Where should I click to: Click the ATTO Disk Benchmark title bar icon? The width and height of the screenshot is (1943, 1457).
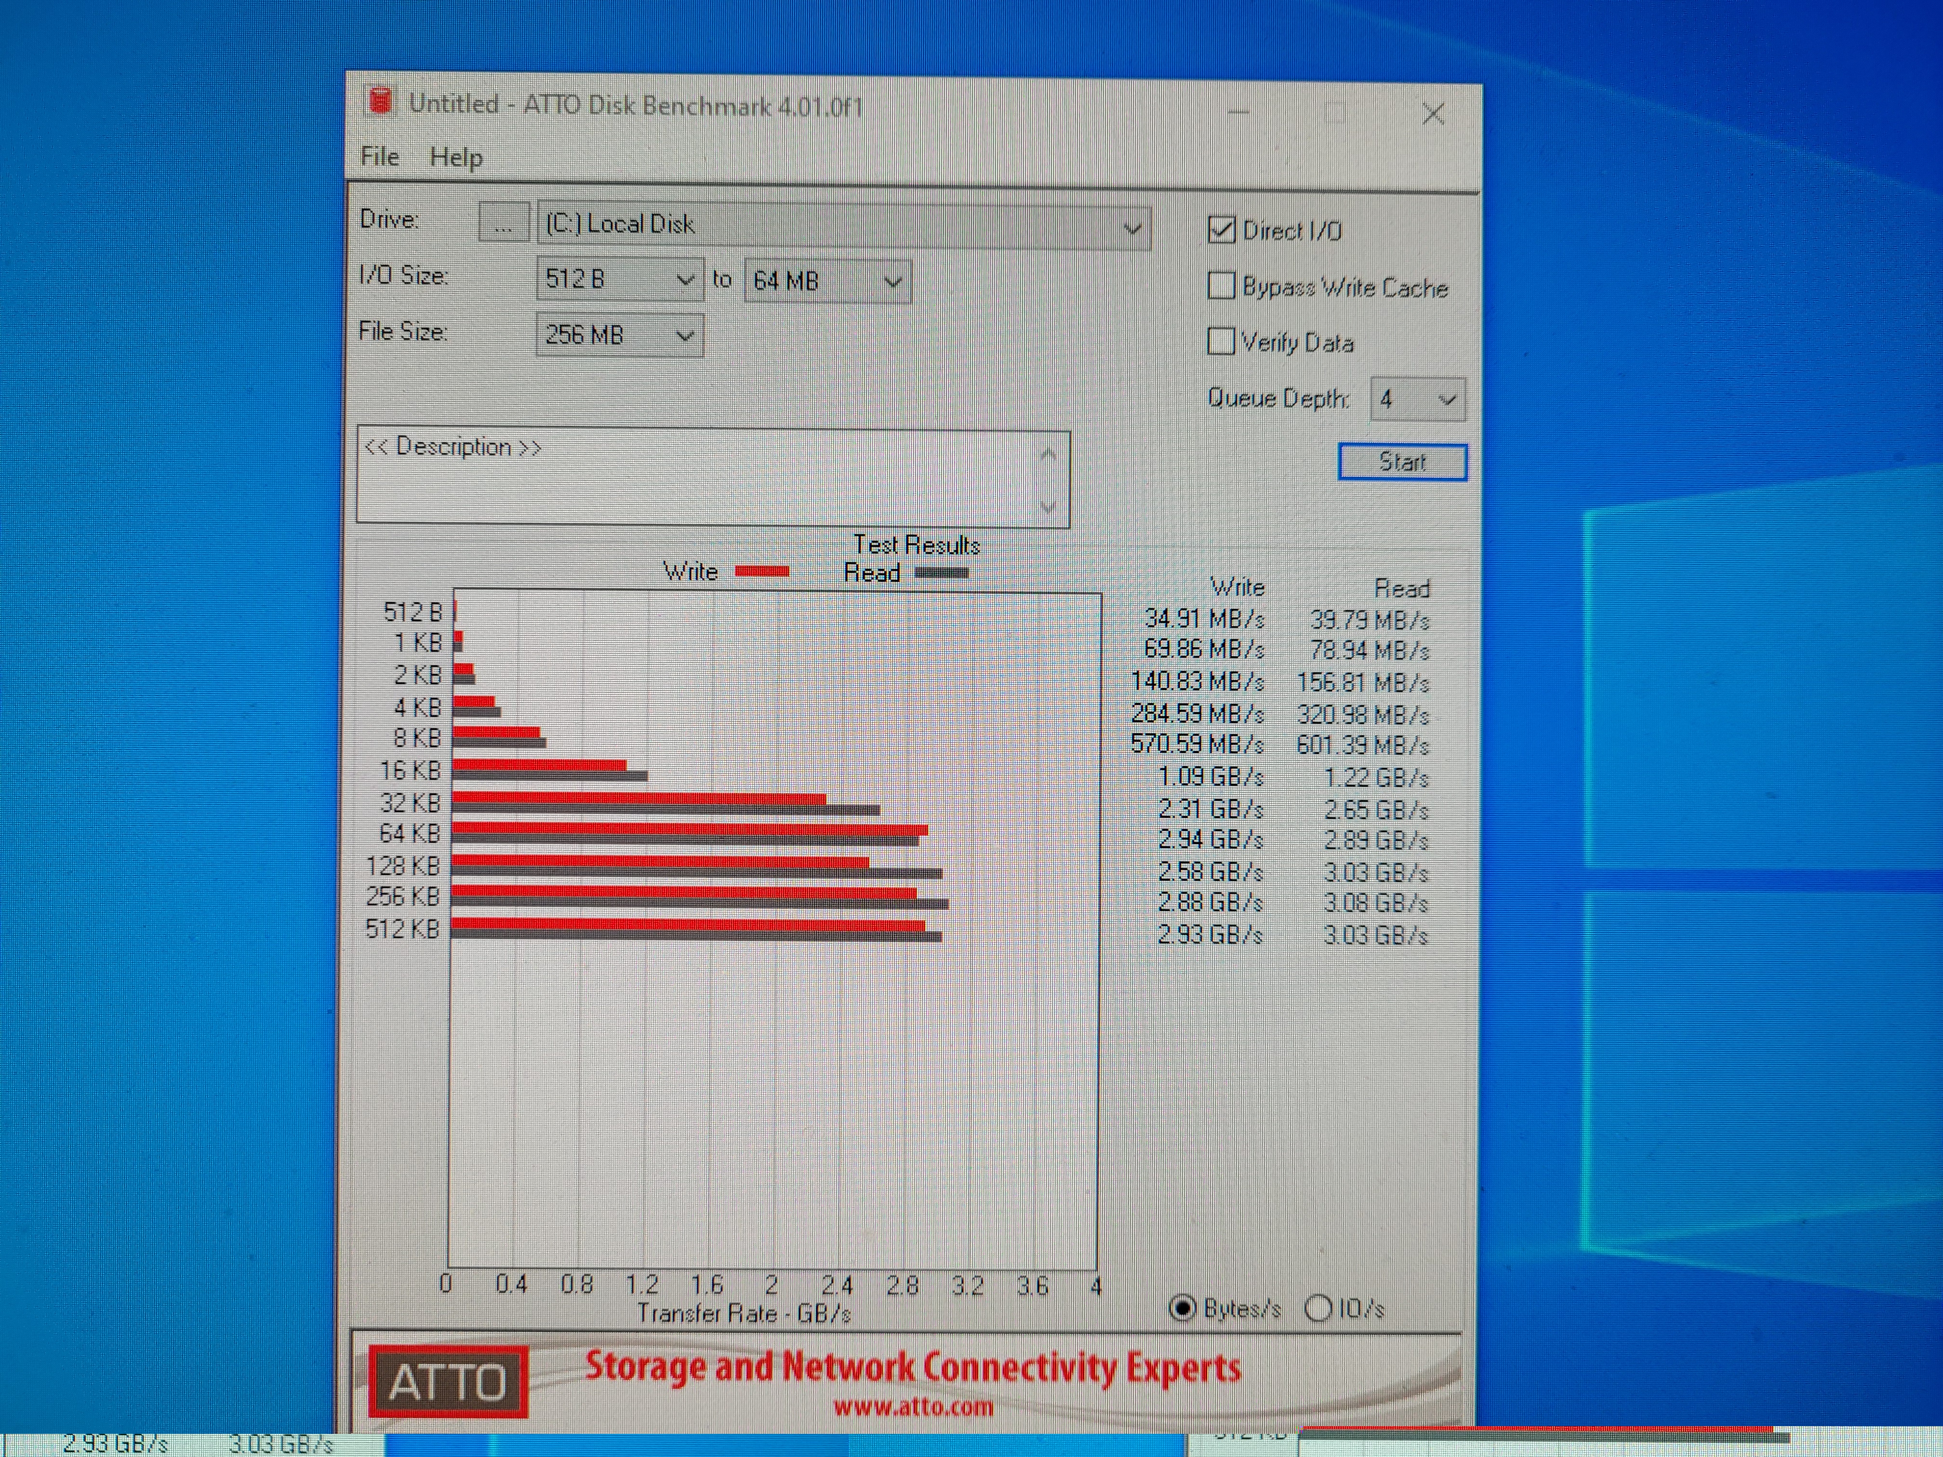[380, 101]
